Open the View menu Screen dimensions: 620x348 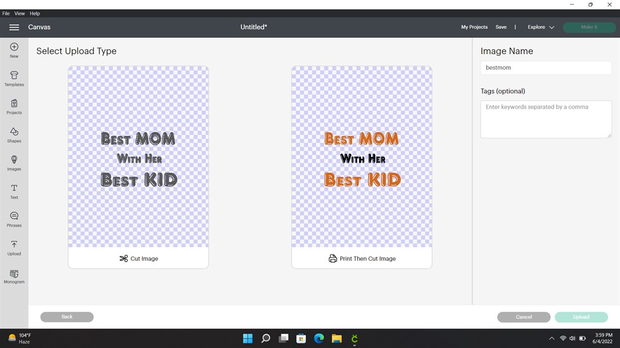[x=19, y=13]
